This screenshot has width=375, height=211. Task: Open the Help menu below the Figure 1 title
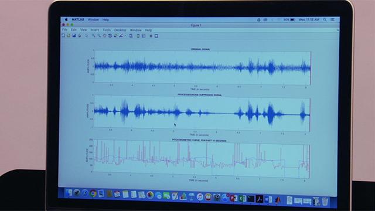coord(148,30)
